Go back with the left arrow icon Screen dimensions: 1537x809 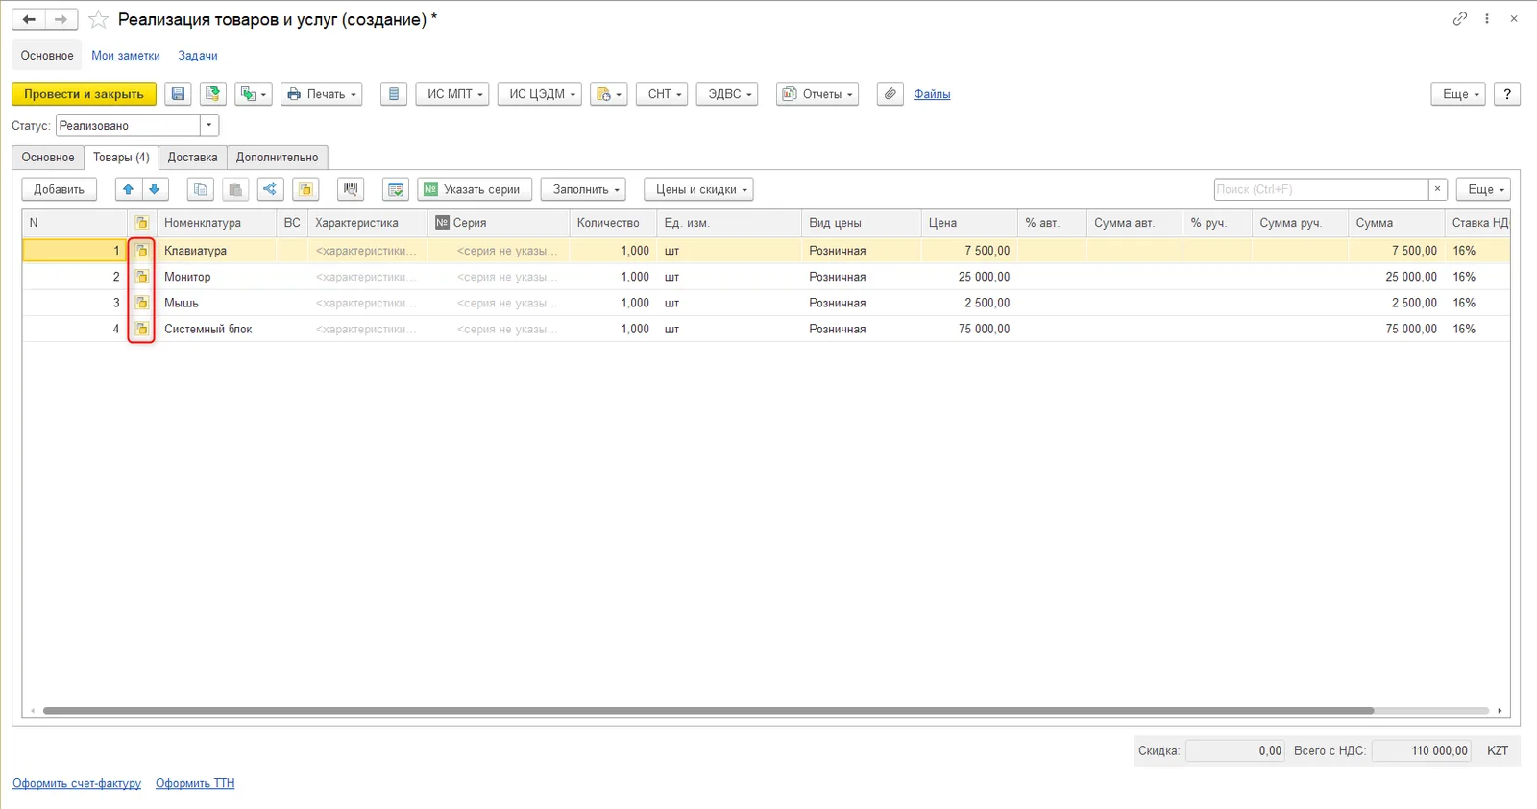(29, 19)
